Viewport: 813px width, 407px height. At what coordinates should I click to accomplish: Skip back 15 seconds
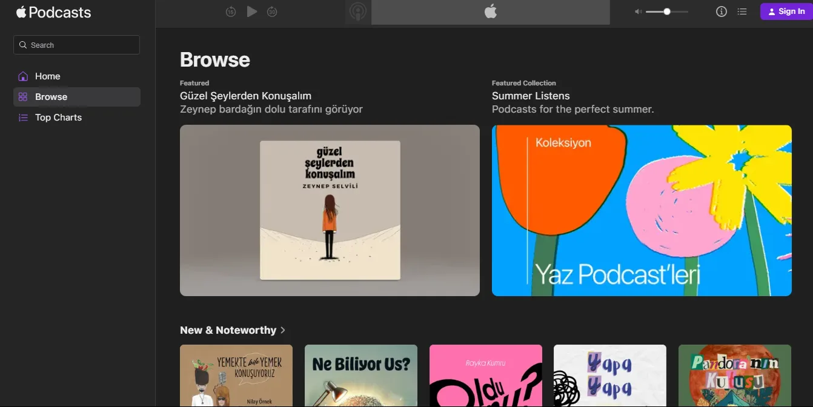[x=231, y=12]
